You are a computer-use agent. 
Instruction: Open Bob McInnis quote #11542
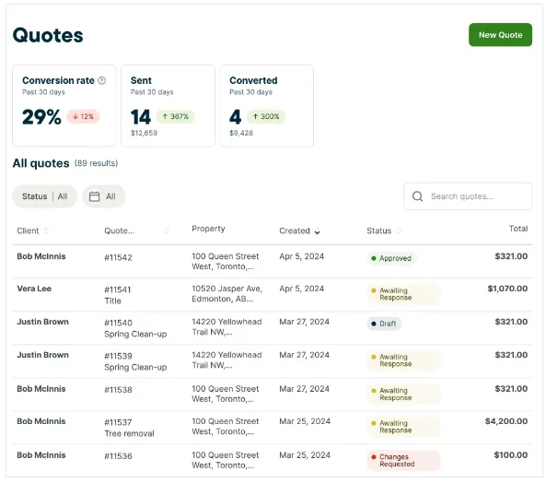(273, 262)
